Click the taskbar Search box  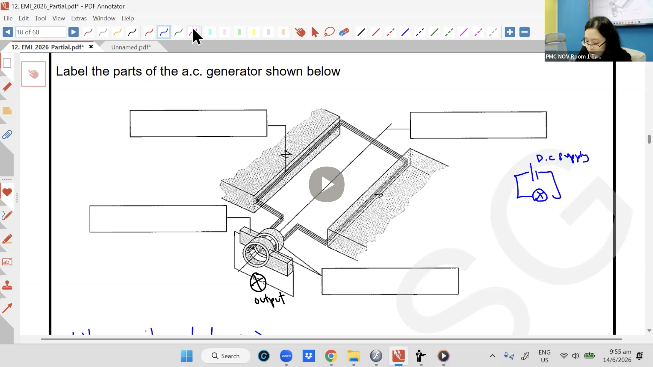(226, 356)
